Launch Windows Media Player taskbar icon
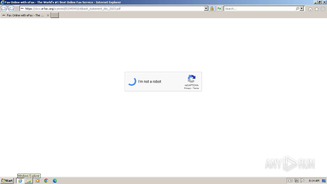The width and height of the screenshot is (327, 184). (38, 181)
